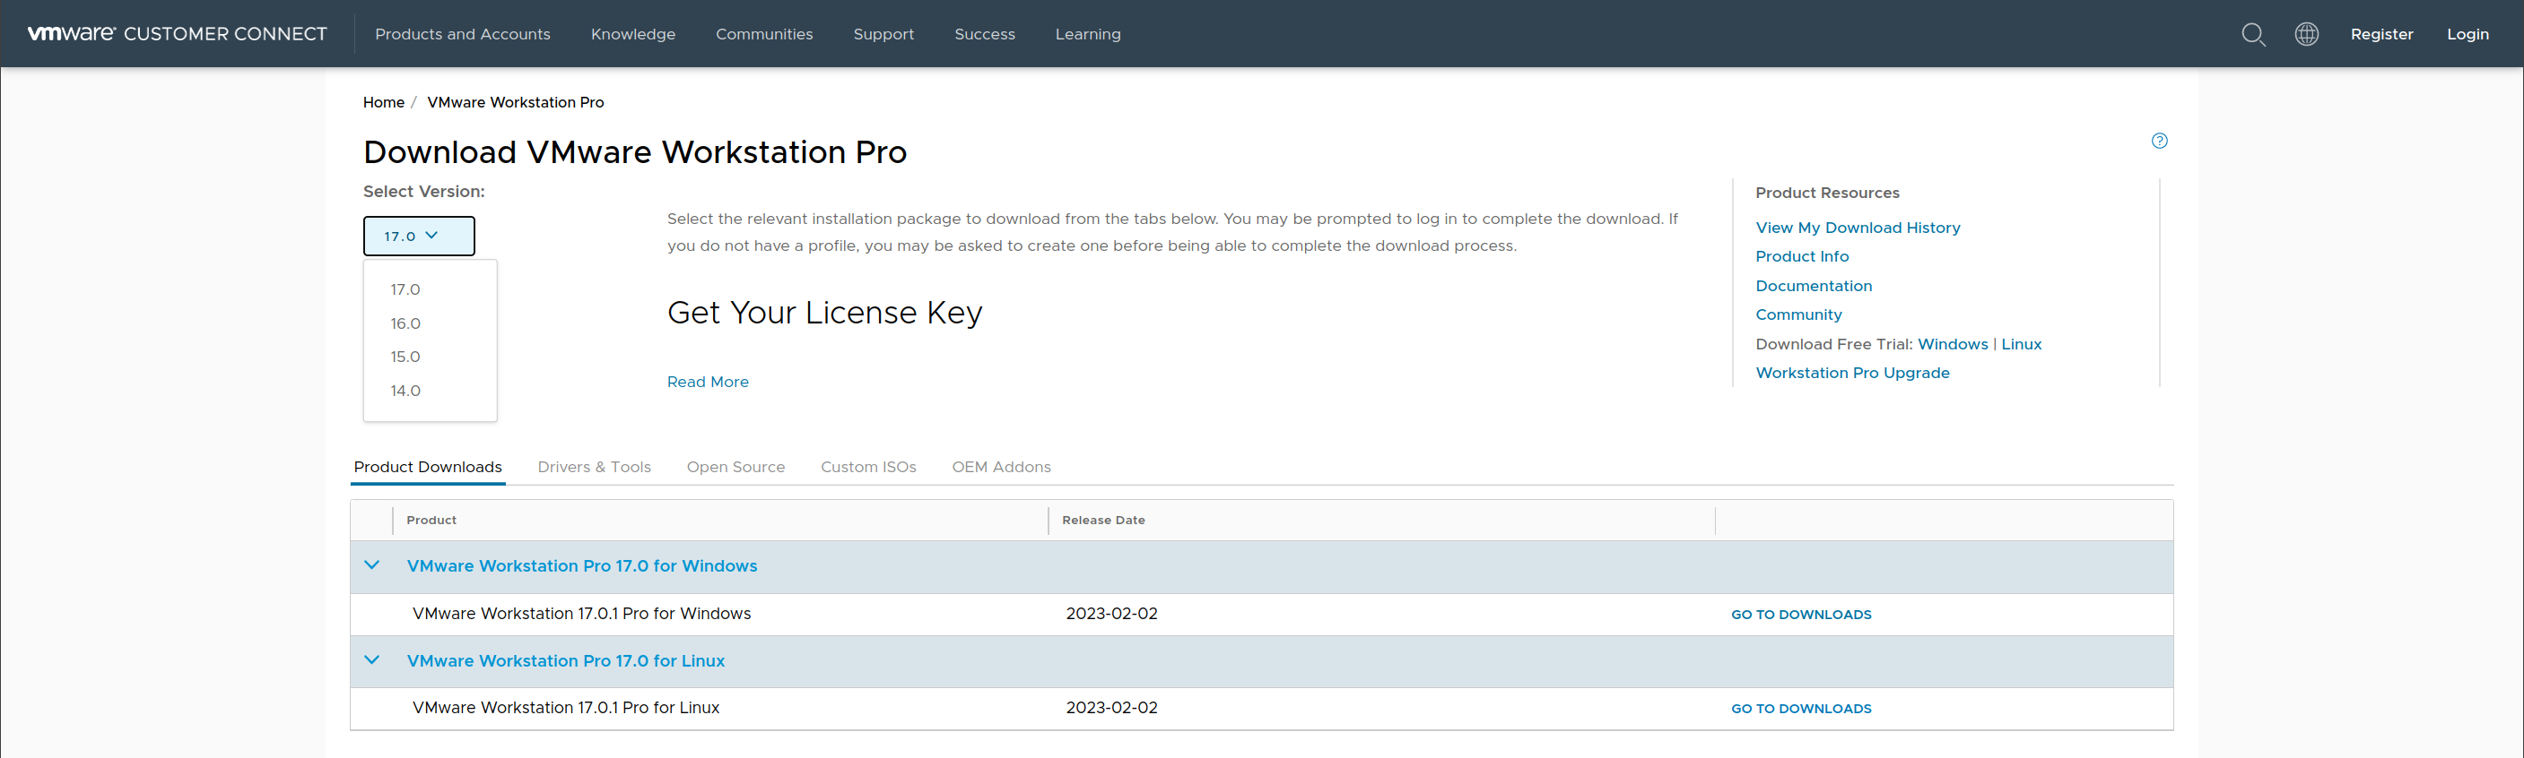Click the Get Your License Key heading

(x=824, y=314)
